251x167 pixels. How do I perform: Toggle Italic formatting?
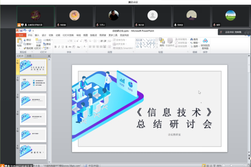[x=59, y=47]
